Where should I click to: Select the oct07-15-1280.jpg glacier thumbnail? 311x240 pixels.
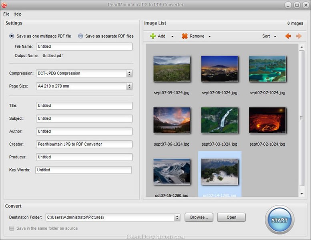click(x=172, y=172)
